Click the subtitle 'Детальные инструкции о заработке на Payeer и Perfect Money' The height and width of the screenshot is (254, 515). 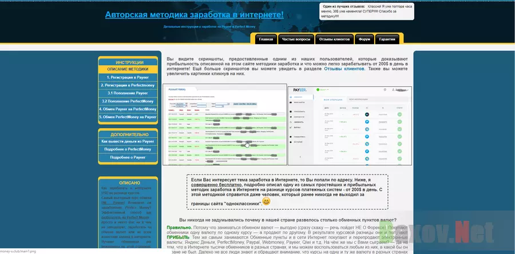coord(209,26)
